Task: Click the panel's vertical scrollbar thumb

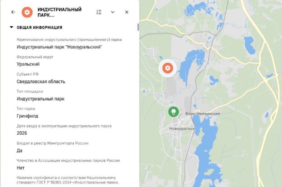Action: pos(138,27)
